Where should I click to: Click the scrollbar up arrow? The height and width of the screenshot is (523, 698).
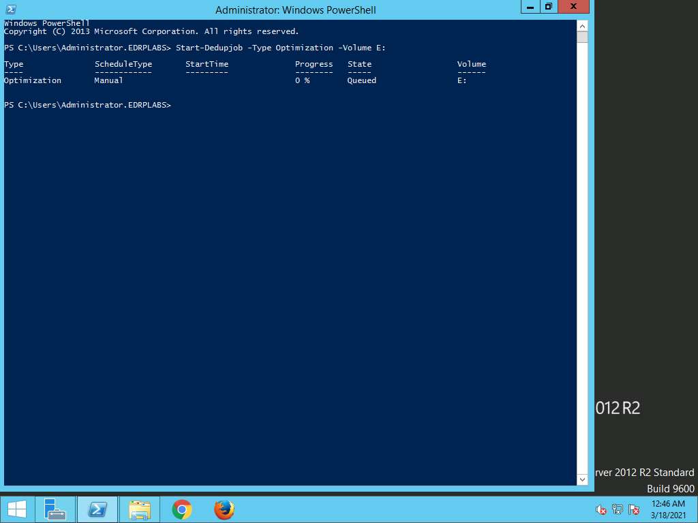[x=582, y=27]
